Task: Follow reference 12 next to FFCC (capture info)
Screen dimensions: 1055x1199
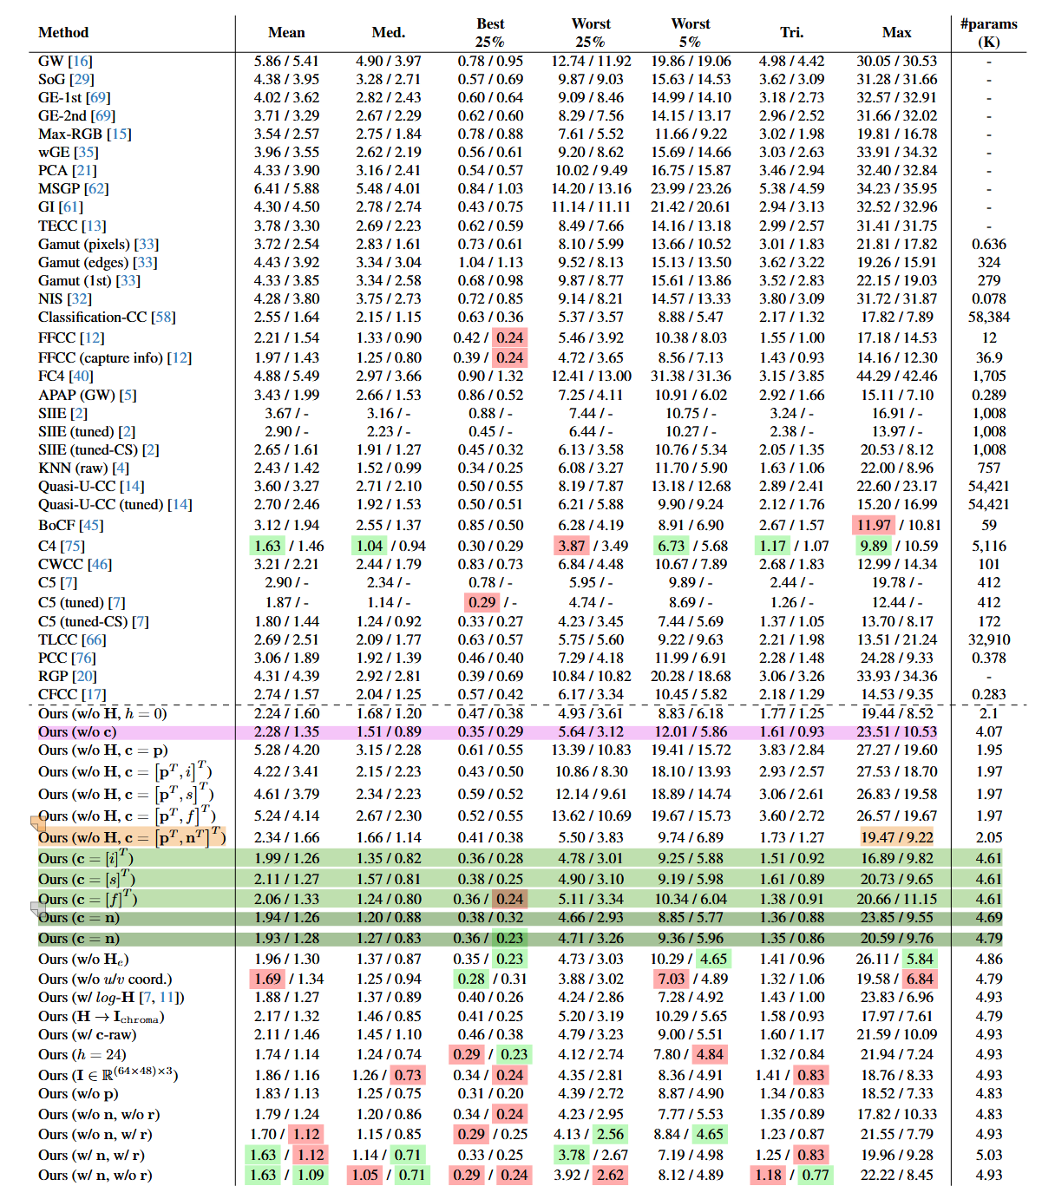Action: [180, 357]
